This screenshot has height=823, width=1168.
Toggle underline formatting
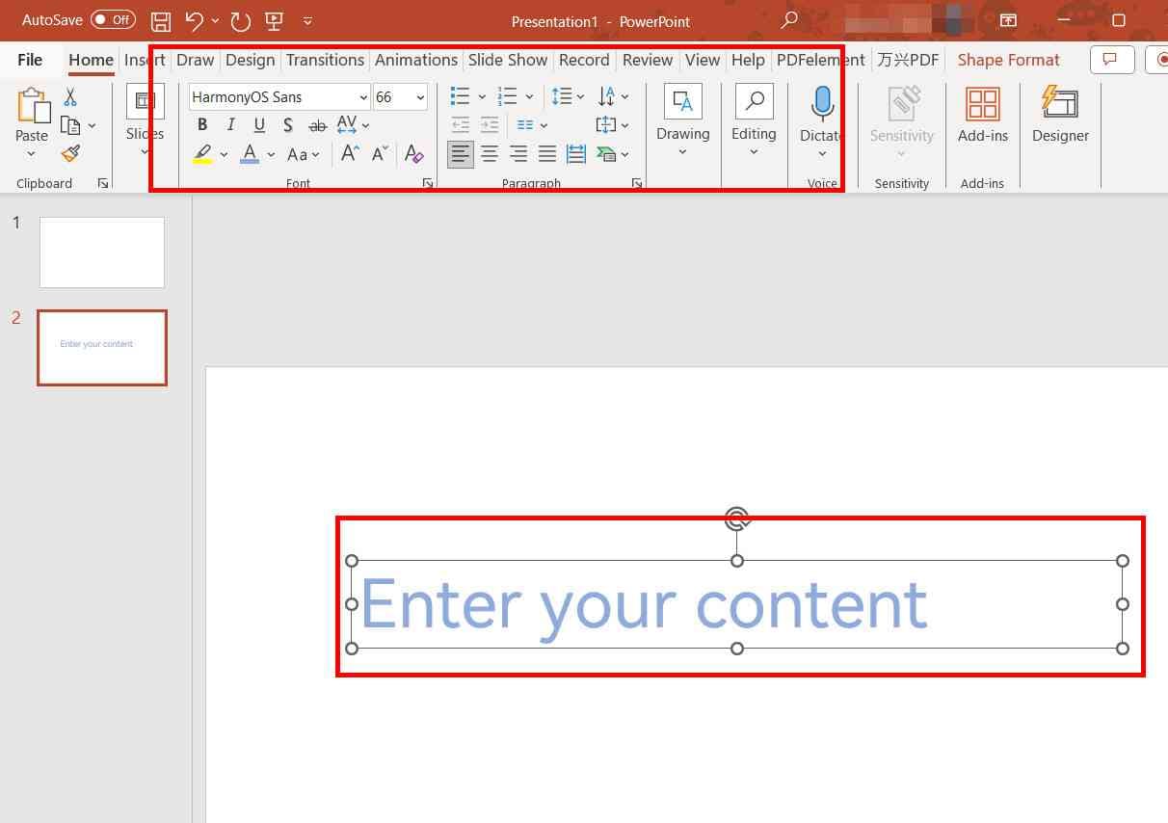click(x=259, y=124)
